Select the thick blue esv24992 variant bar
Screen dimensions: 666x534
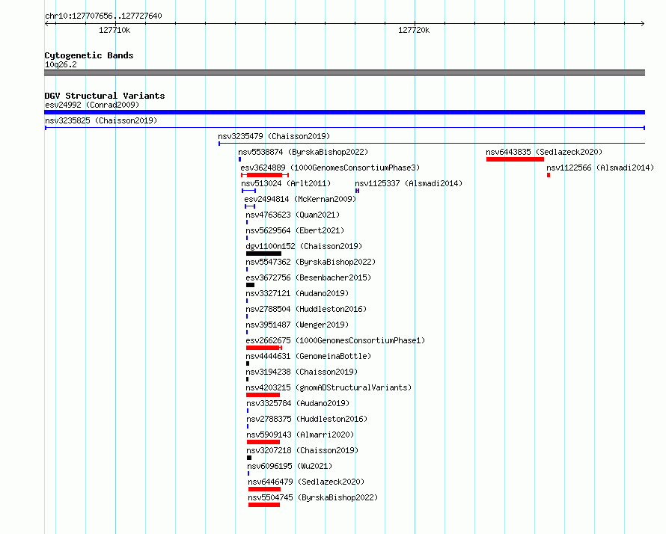pos(344,112)
